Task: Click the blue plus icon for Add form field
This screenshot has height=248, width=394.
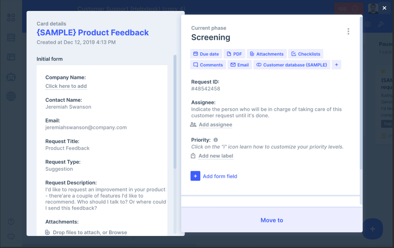Action: click(195, 176)
